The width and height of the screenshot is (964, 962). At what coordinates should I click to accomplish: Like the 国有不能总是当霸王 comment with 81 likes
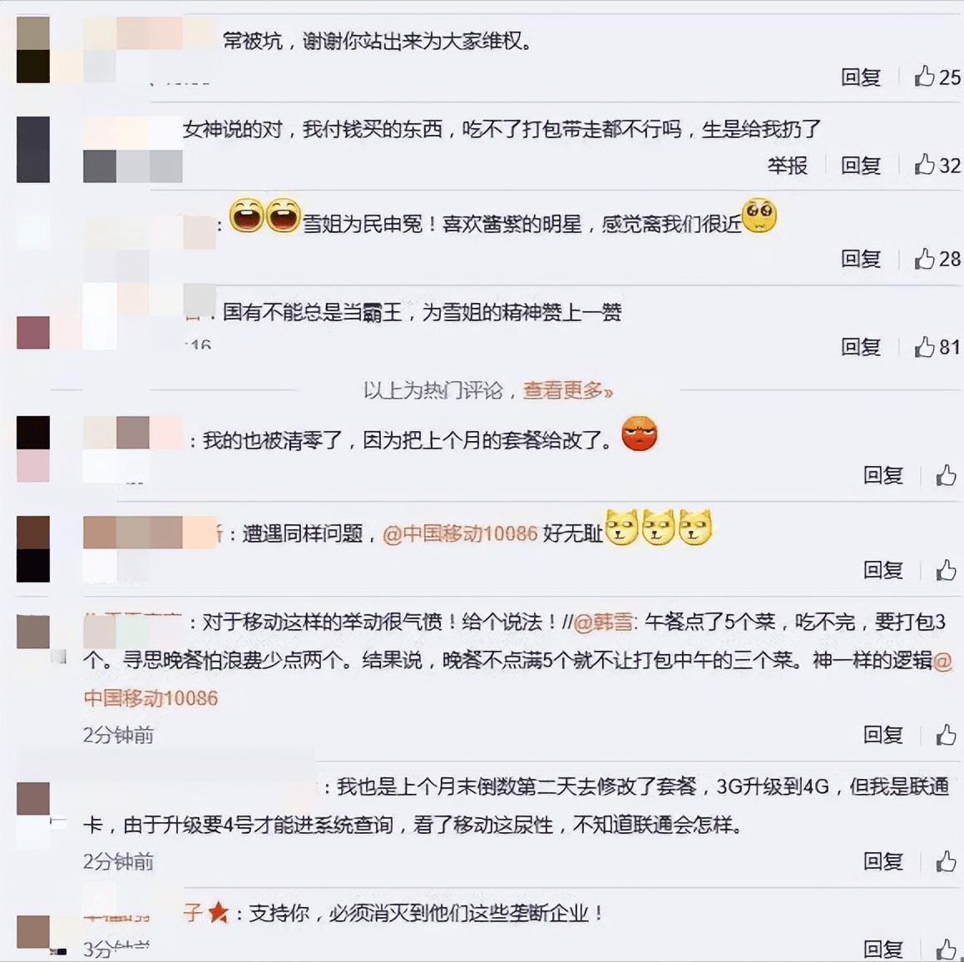tap(937, 347)
